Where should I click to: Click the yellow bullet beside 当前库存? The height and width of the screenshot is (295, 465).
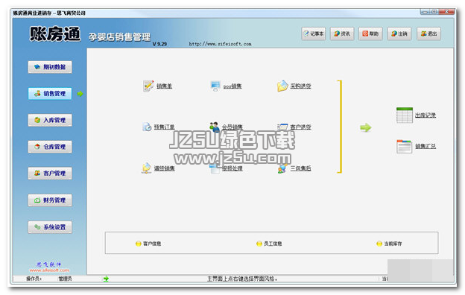379,244
